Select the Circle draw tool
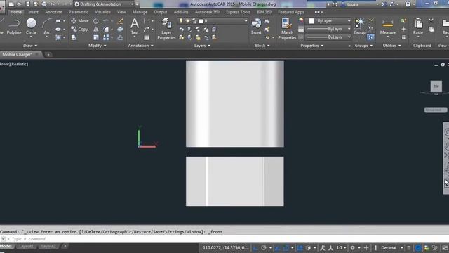The width and height of the screenshot is (449, 253). pos(31,27)
